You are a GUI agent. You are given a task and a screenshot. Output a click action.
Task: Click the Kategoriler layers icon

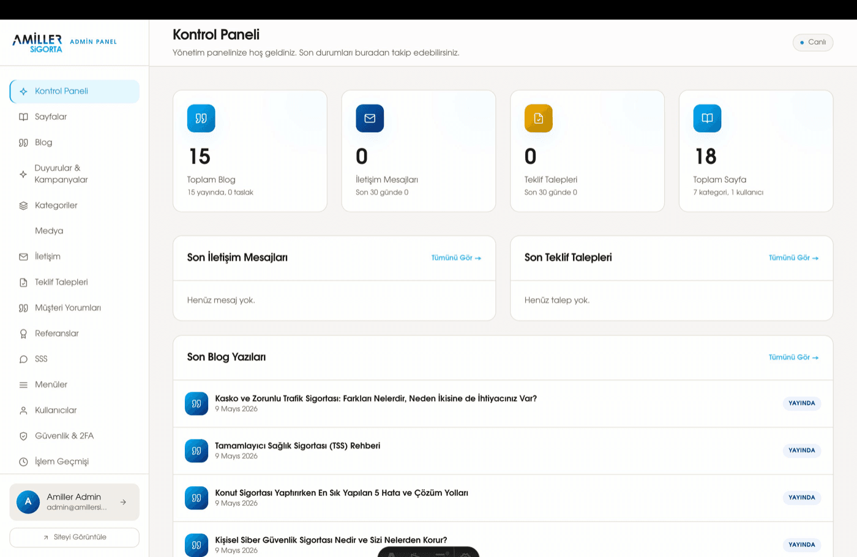[x=23, y=206]
